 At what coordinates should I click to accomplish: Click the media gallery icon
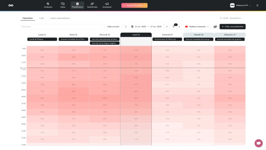[x=215, y=27]
